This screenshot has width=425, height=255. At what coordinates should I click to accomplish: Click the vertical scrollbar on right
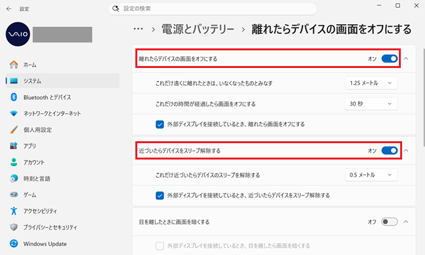tap(424, 97)
